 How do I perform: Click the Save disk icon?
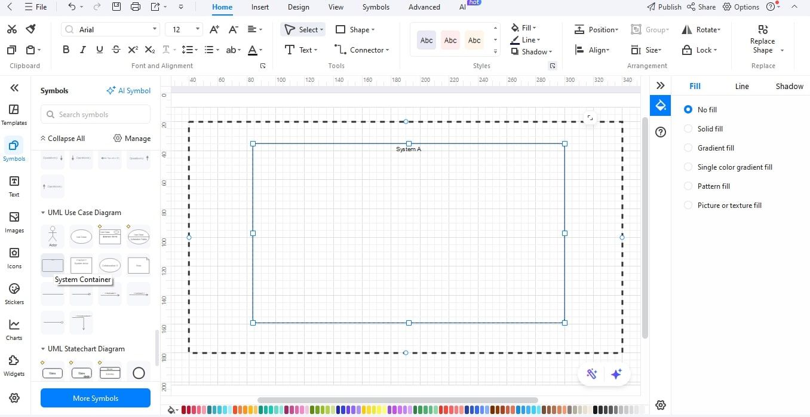coord(116,7)
